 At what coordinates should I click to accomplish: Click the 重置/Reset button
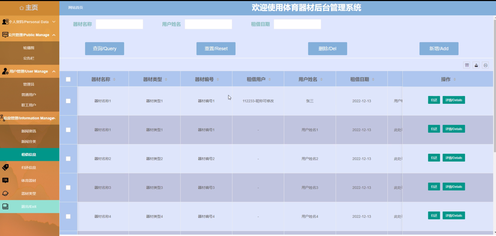tap(216, 49)
